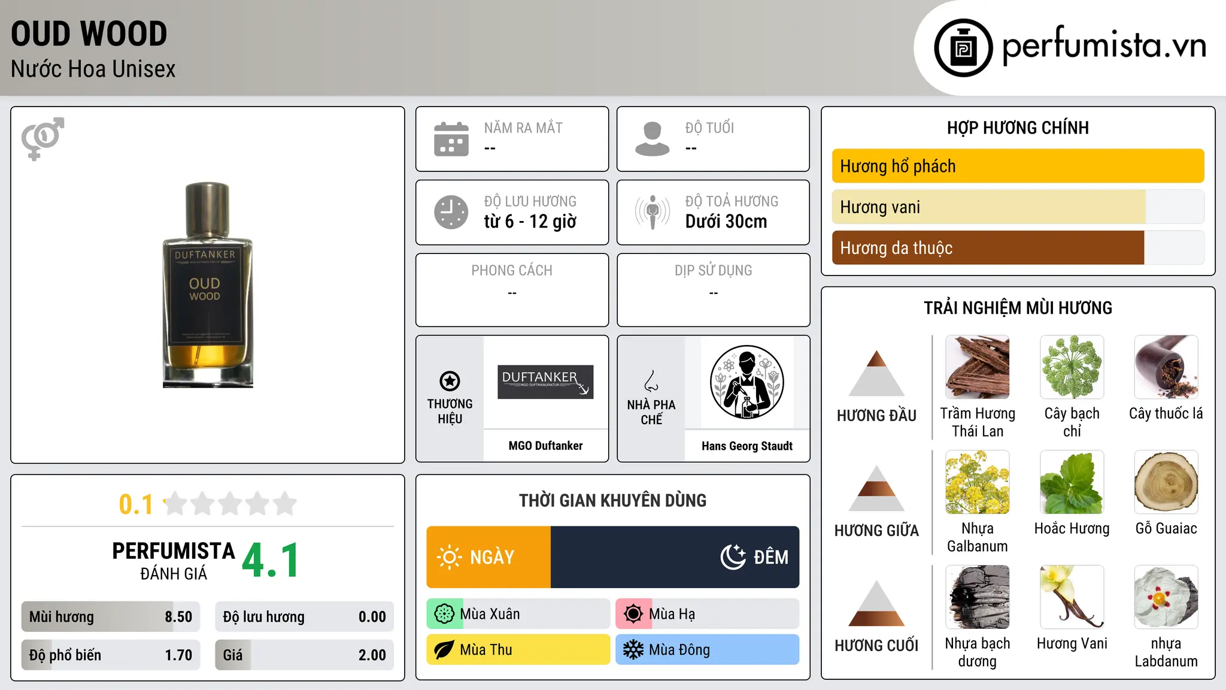Click the nose icon above Nhà pha chế

tap(651, 381)
